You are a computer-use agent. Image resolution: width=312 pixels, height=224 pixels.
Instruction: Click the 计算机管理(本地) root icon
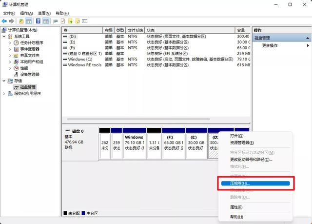[4, 30]
